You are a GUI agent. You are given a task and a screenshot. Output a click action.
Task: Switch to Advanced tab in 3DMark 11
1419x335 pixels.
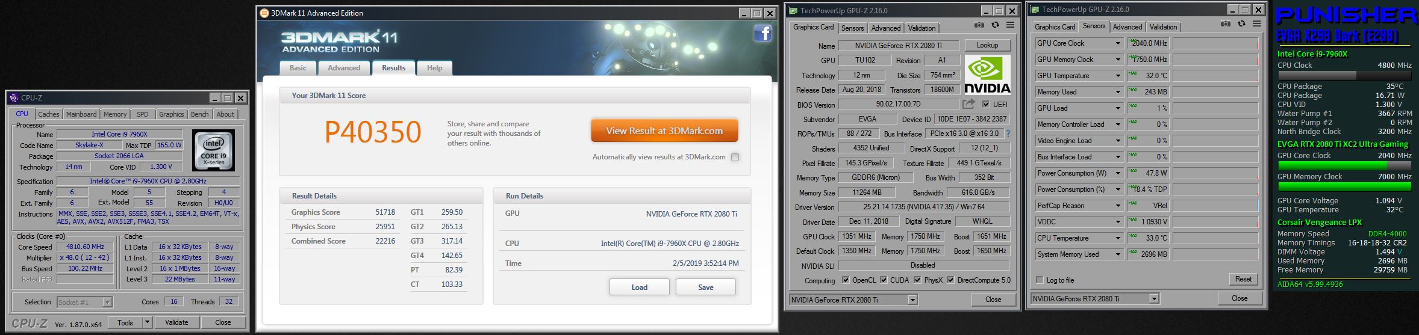tap(344, 68)
